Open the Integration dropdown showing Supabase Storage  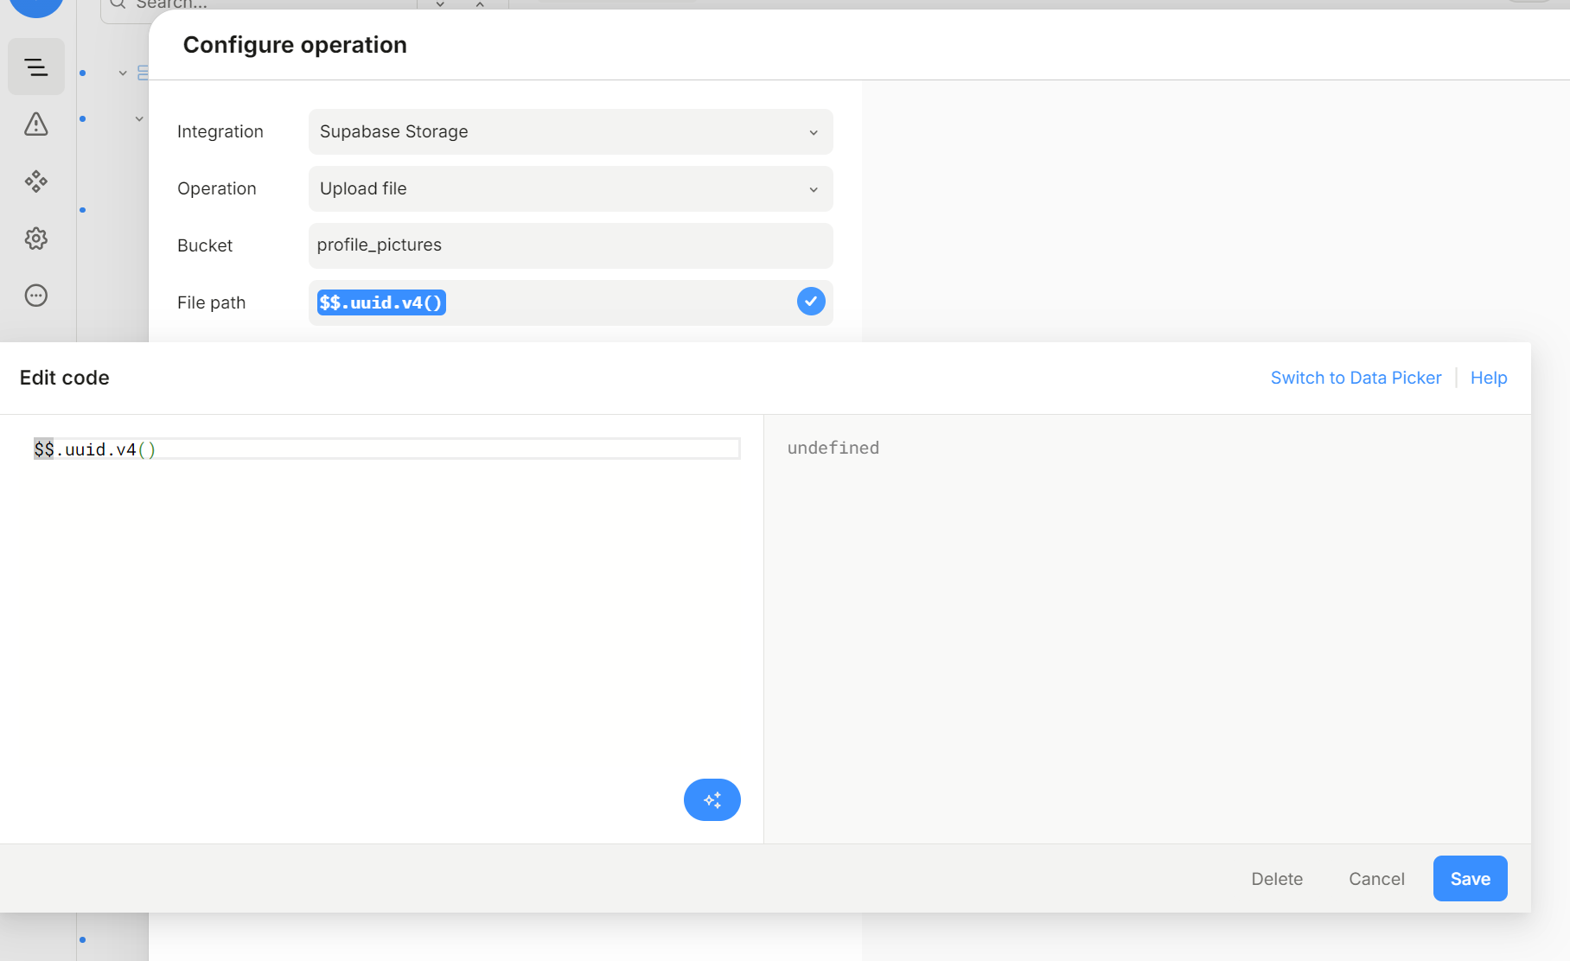click(571, 131)
